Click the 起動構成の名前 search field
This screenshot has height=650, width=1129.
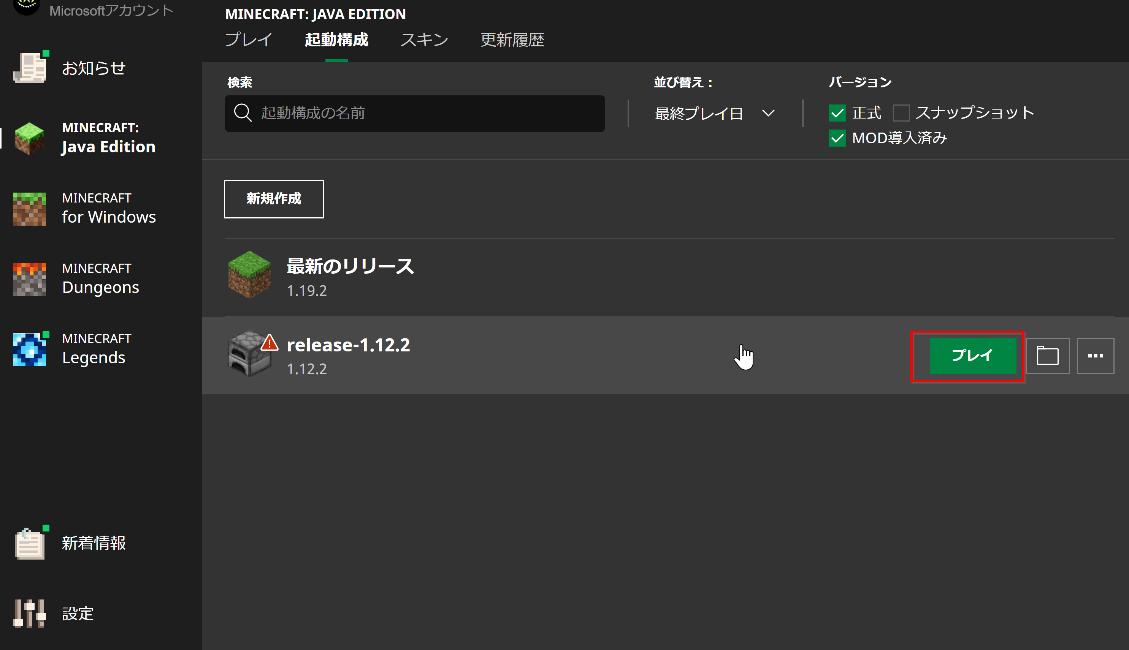[414, 113]
